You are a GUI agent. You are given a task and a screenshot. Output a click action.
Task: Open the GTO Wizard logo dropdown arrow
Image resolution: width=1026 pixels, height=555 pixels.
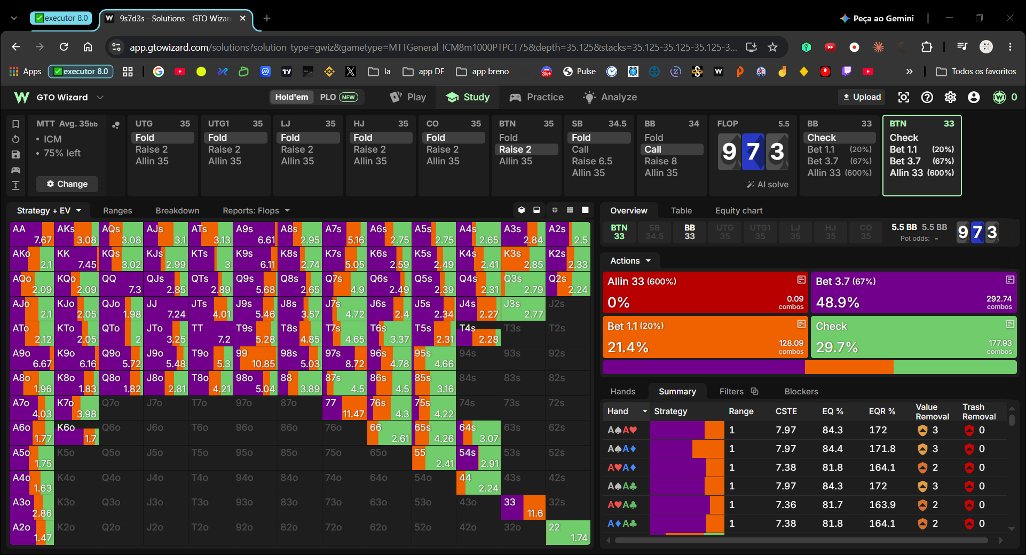(x=100, y=97)
